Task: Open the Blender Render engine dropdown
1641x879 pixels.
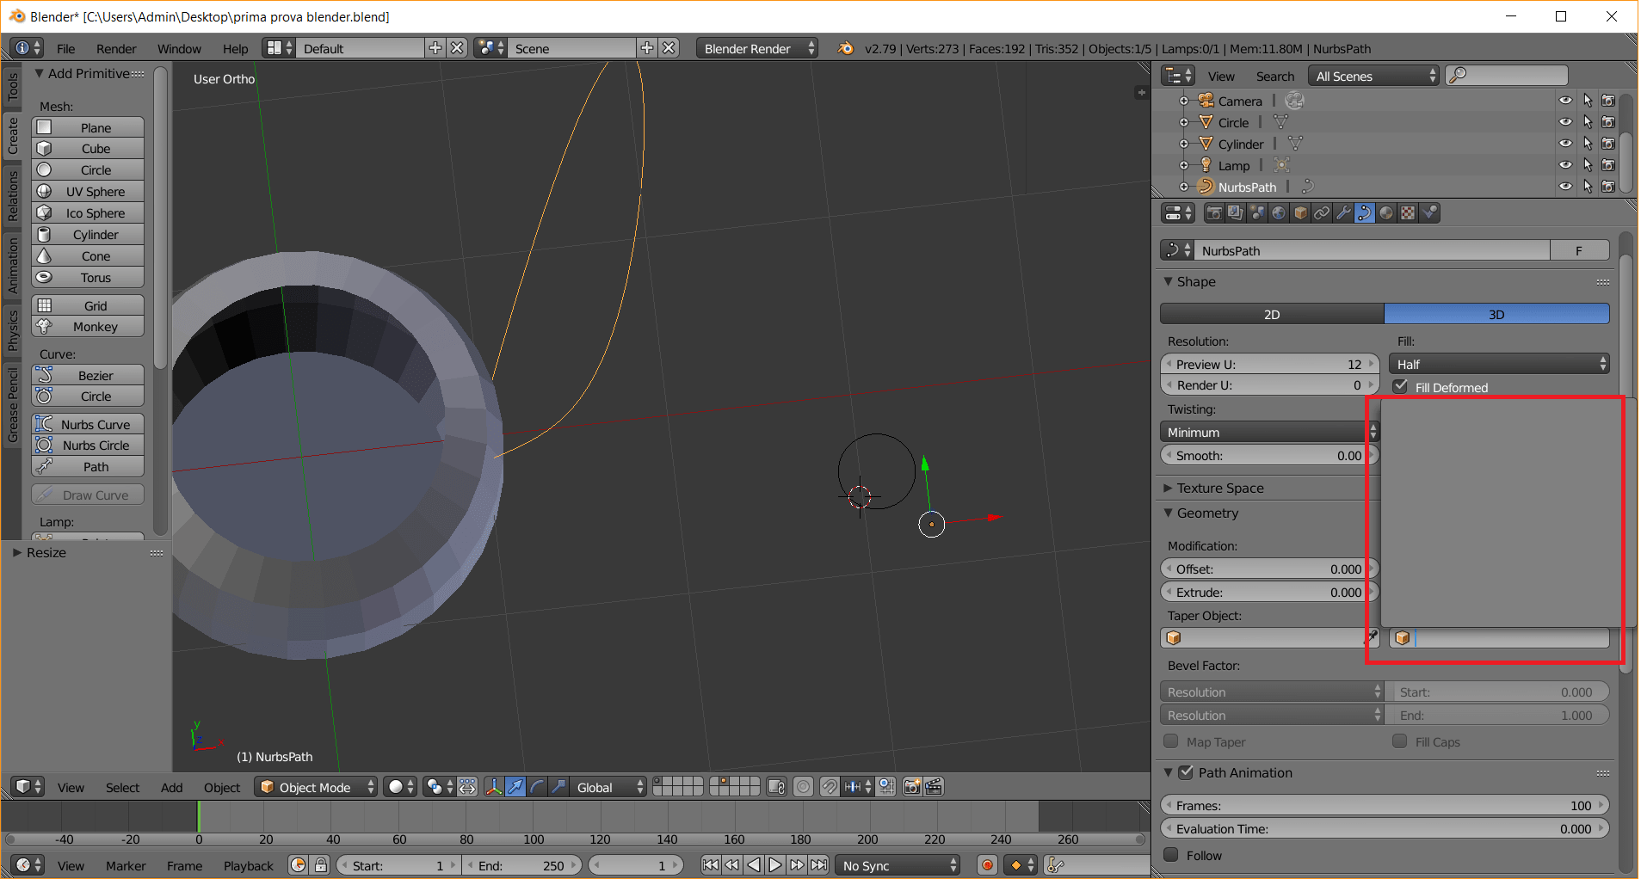Action: point(757,48)
